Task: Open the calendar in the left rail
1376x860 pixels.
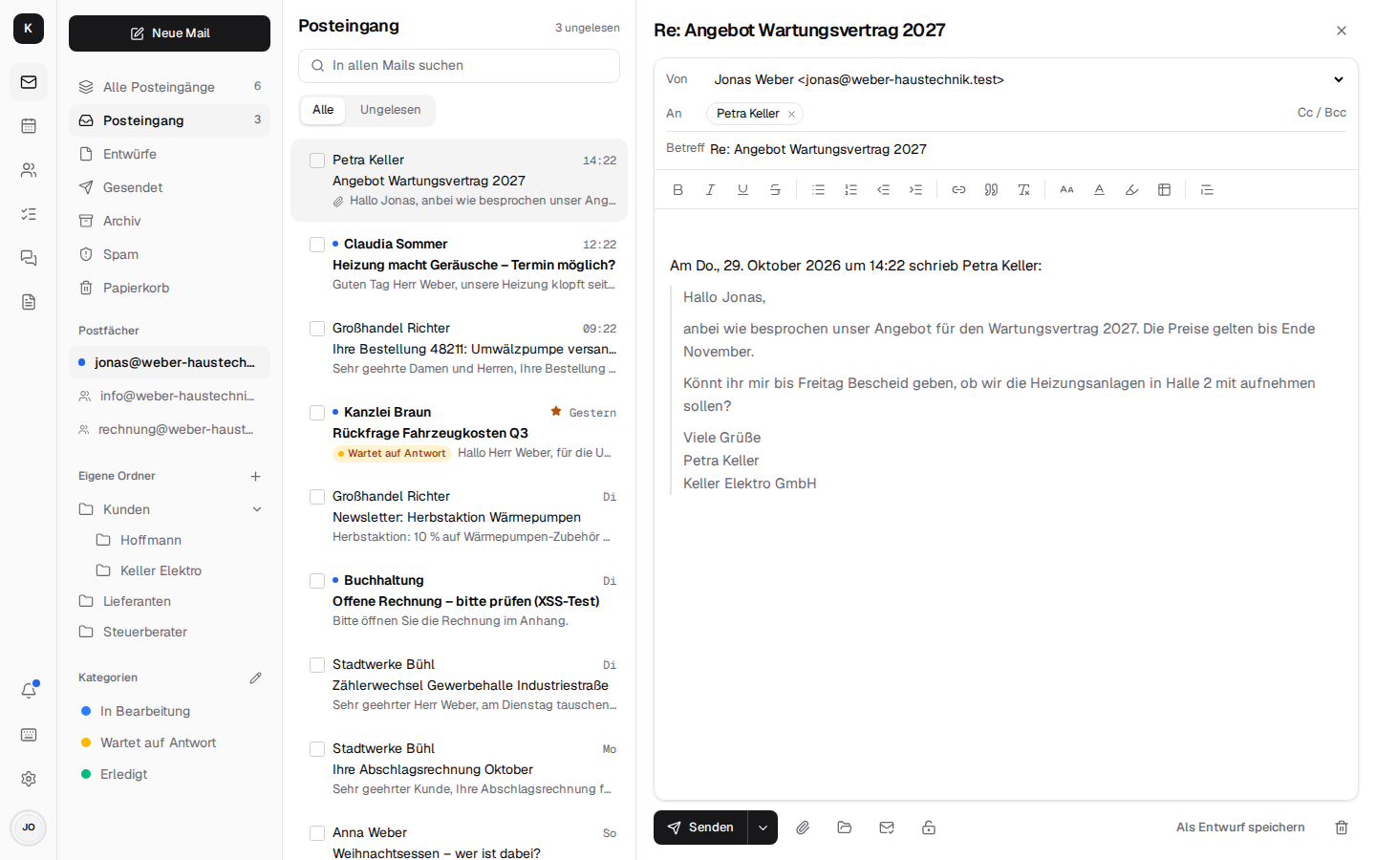Action: click(29, 126)
